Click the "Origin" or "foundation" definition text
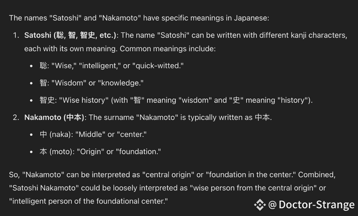The image size is (358, 216). [x=119, y=152]
